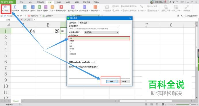Click the help question mark icon
Screen dimensions: 199x106
click(177, 2)
